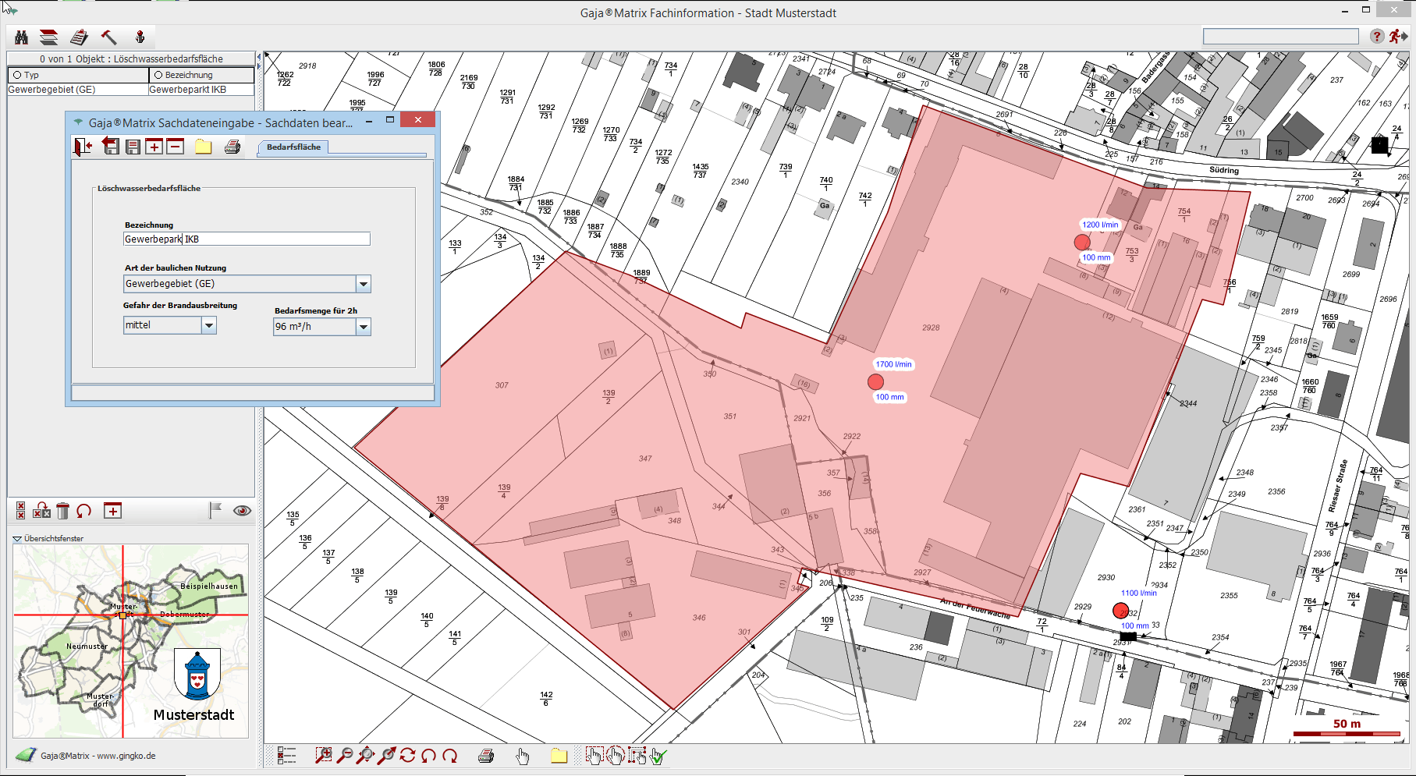Image resolution: width=1416 pixels, height=776 pixels.
Task: Save record with the red-arrow disk icon
Action: click(x=111, y=147)
